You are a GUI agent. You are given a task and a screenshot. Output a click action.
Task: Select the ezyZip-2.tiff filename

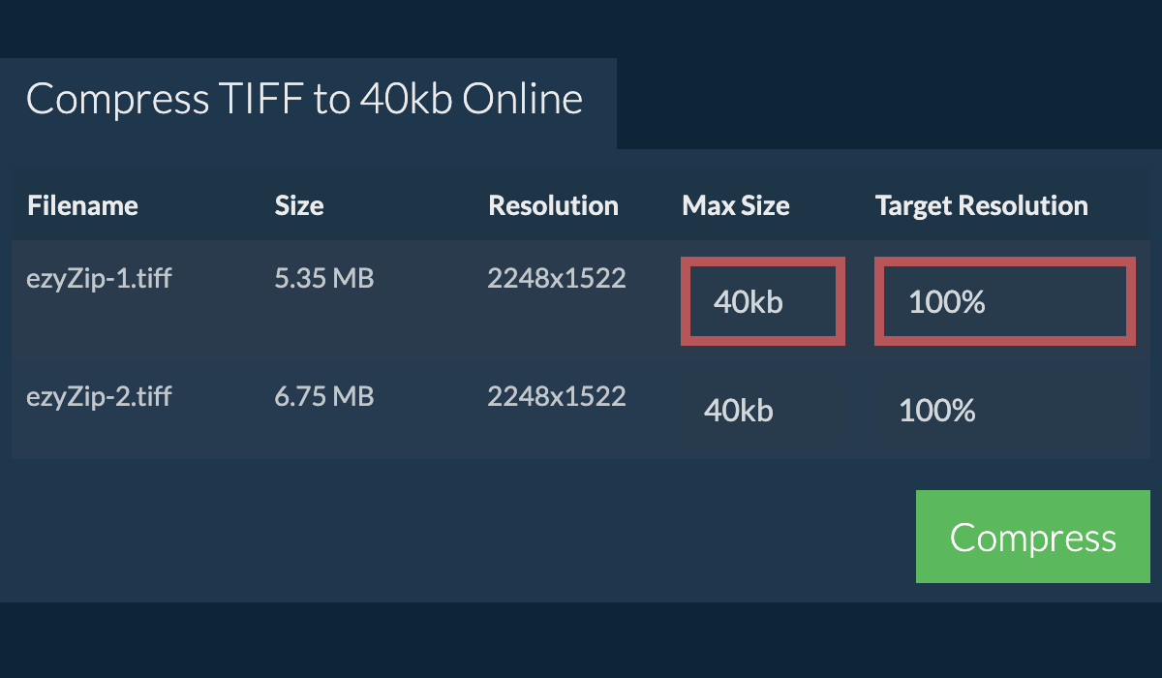click(100, 396)
